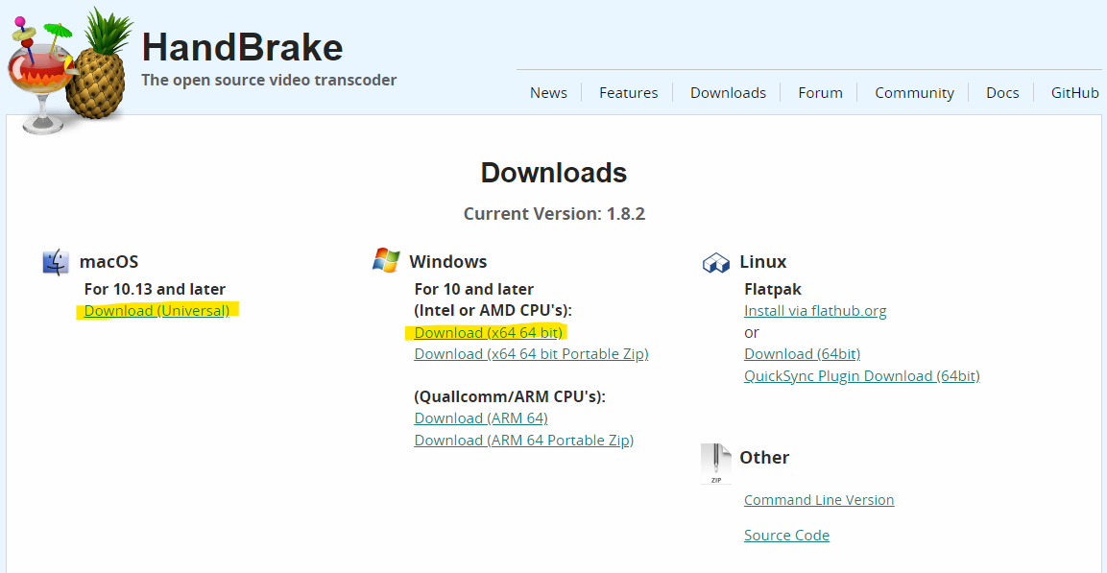The width and height of the screenshot is (1107, 573).
Task: Click 'The open source video transcoder' tagline
Action: pos(269,80)
